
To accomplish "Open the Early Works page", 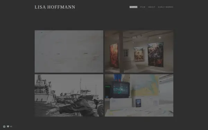I will [x=166, y=7].
